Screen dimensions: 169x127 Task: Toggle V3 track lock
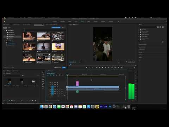(x=50, y=83)
